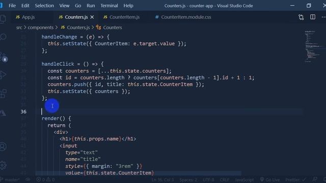Image resolution: width=326 pixels, height=183 pixels.
Task: Click the e.target.value expression
Action: 154,44
